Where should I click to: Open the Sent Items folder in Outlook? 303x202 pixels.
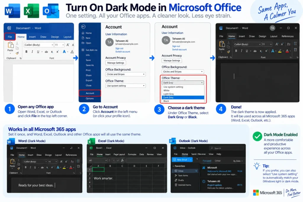(181, 176)
